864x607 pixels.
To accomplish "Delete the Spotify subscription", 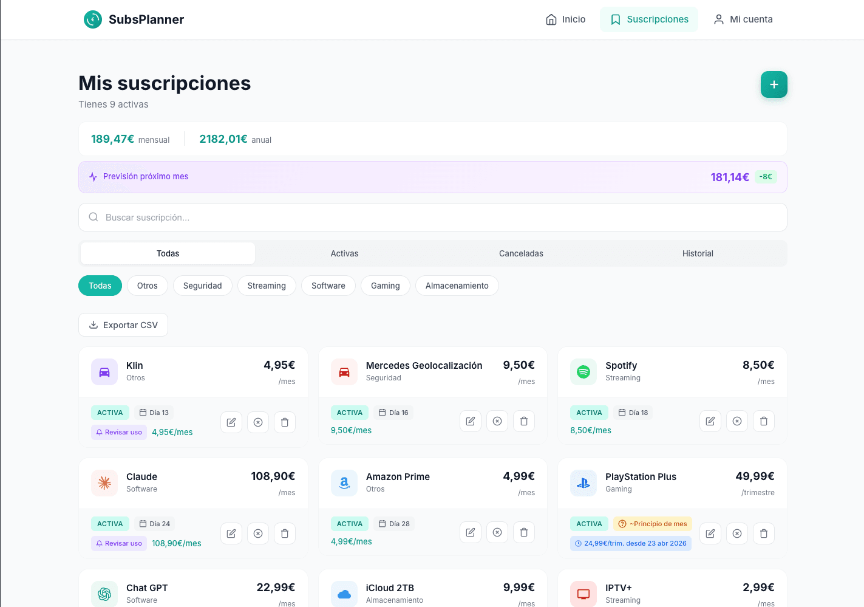I will pyautogui.click(x=764, y=421).
